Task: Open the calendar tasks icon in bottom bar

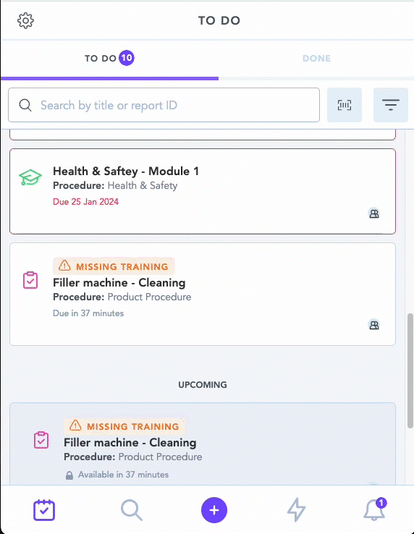Action: (44, 510)
